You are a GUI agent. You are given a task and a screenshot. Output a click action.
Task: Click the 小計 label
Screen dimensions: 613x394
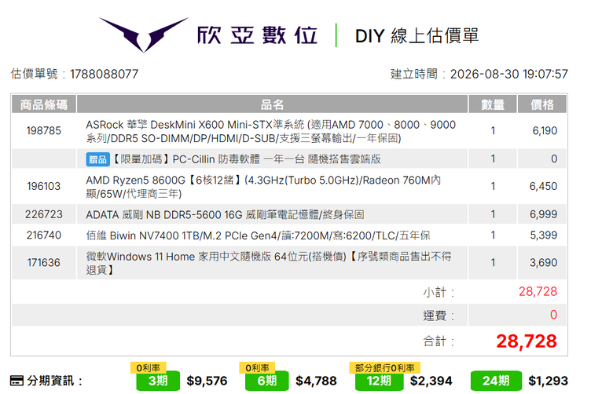(439, 292)
